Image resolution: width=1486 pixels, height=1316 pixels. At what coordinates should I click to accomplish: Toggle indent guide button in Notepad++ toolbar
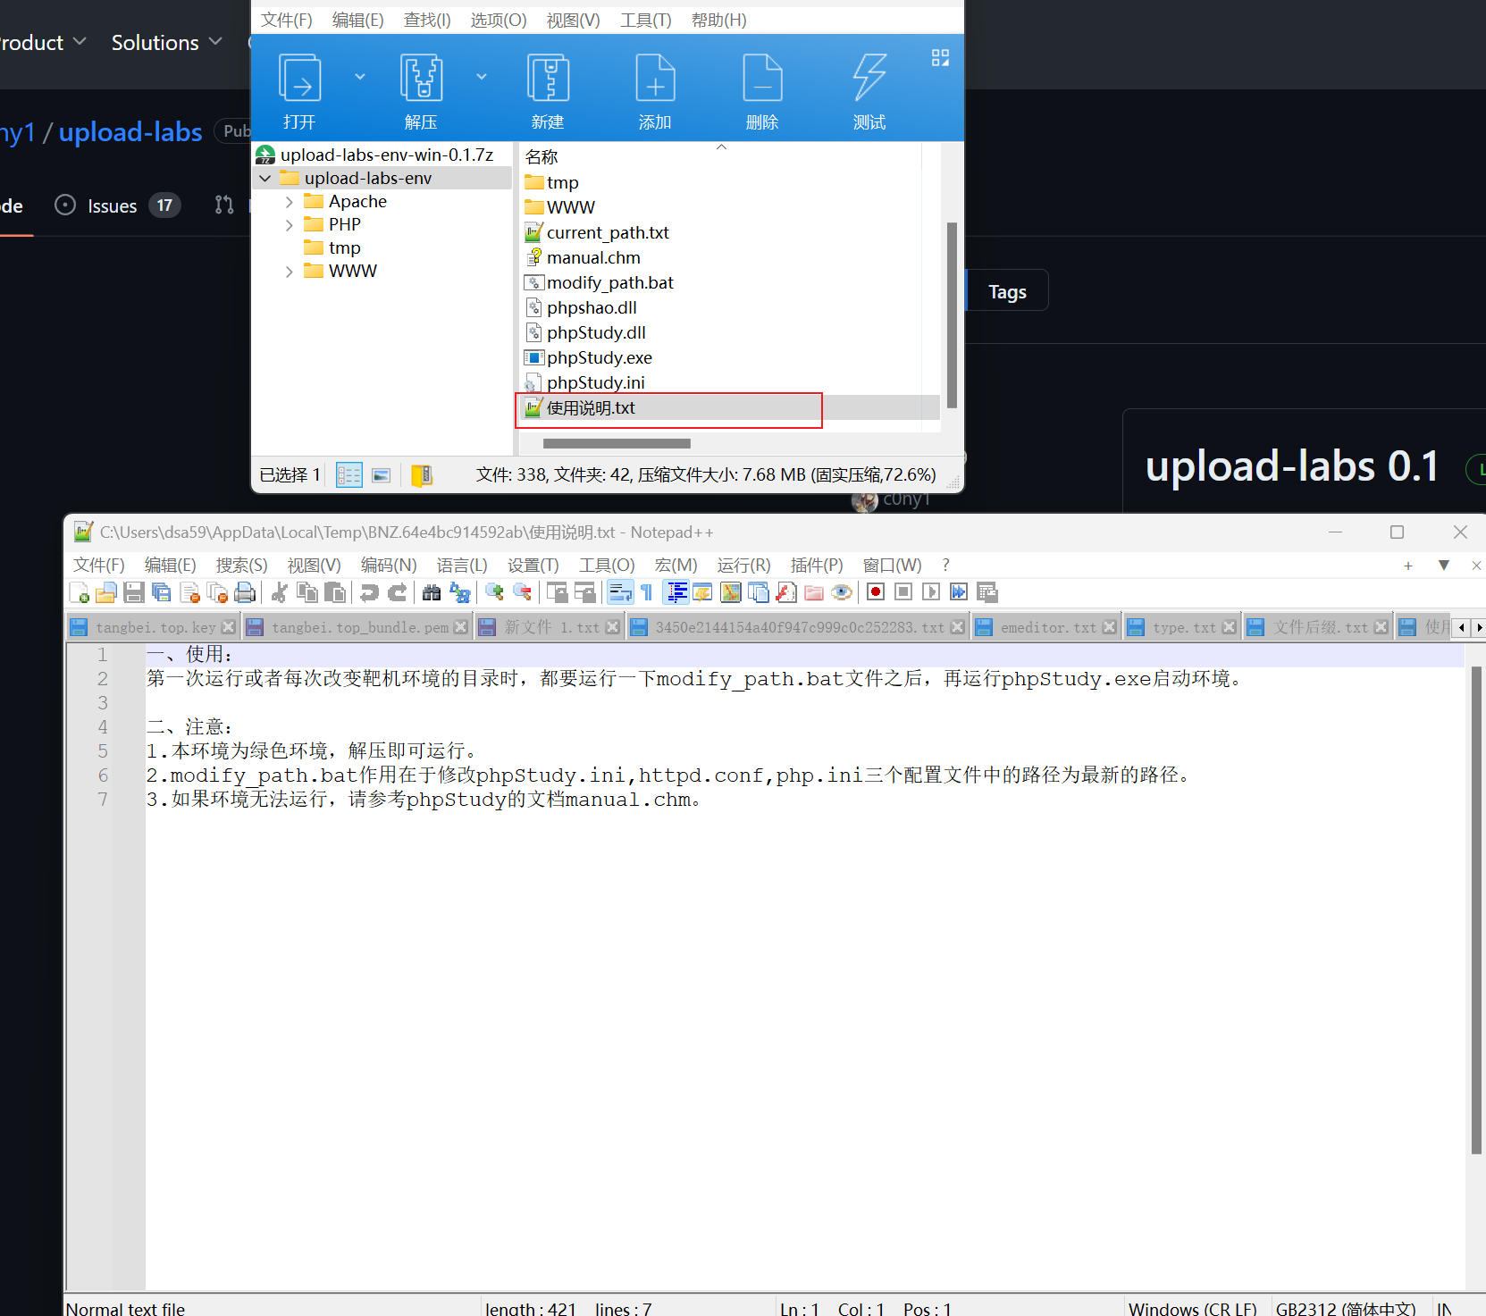pos(676,592)
